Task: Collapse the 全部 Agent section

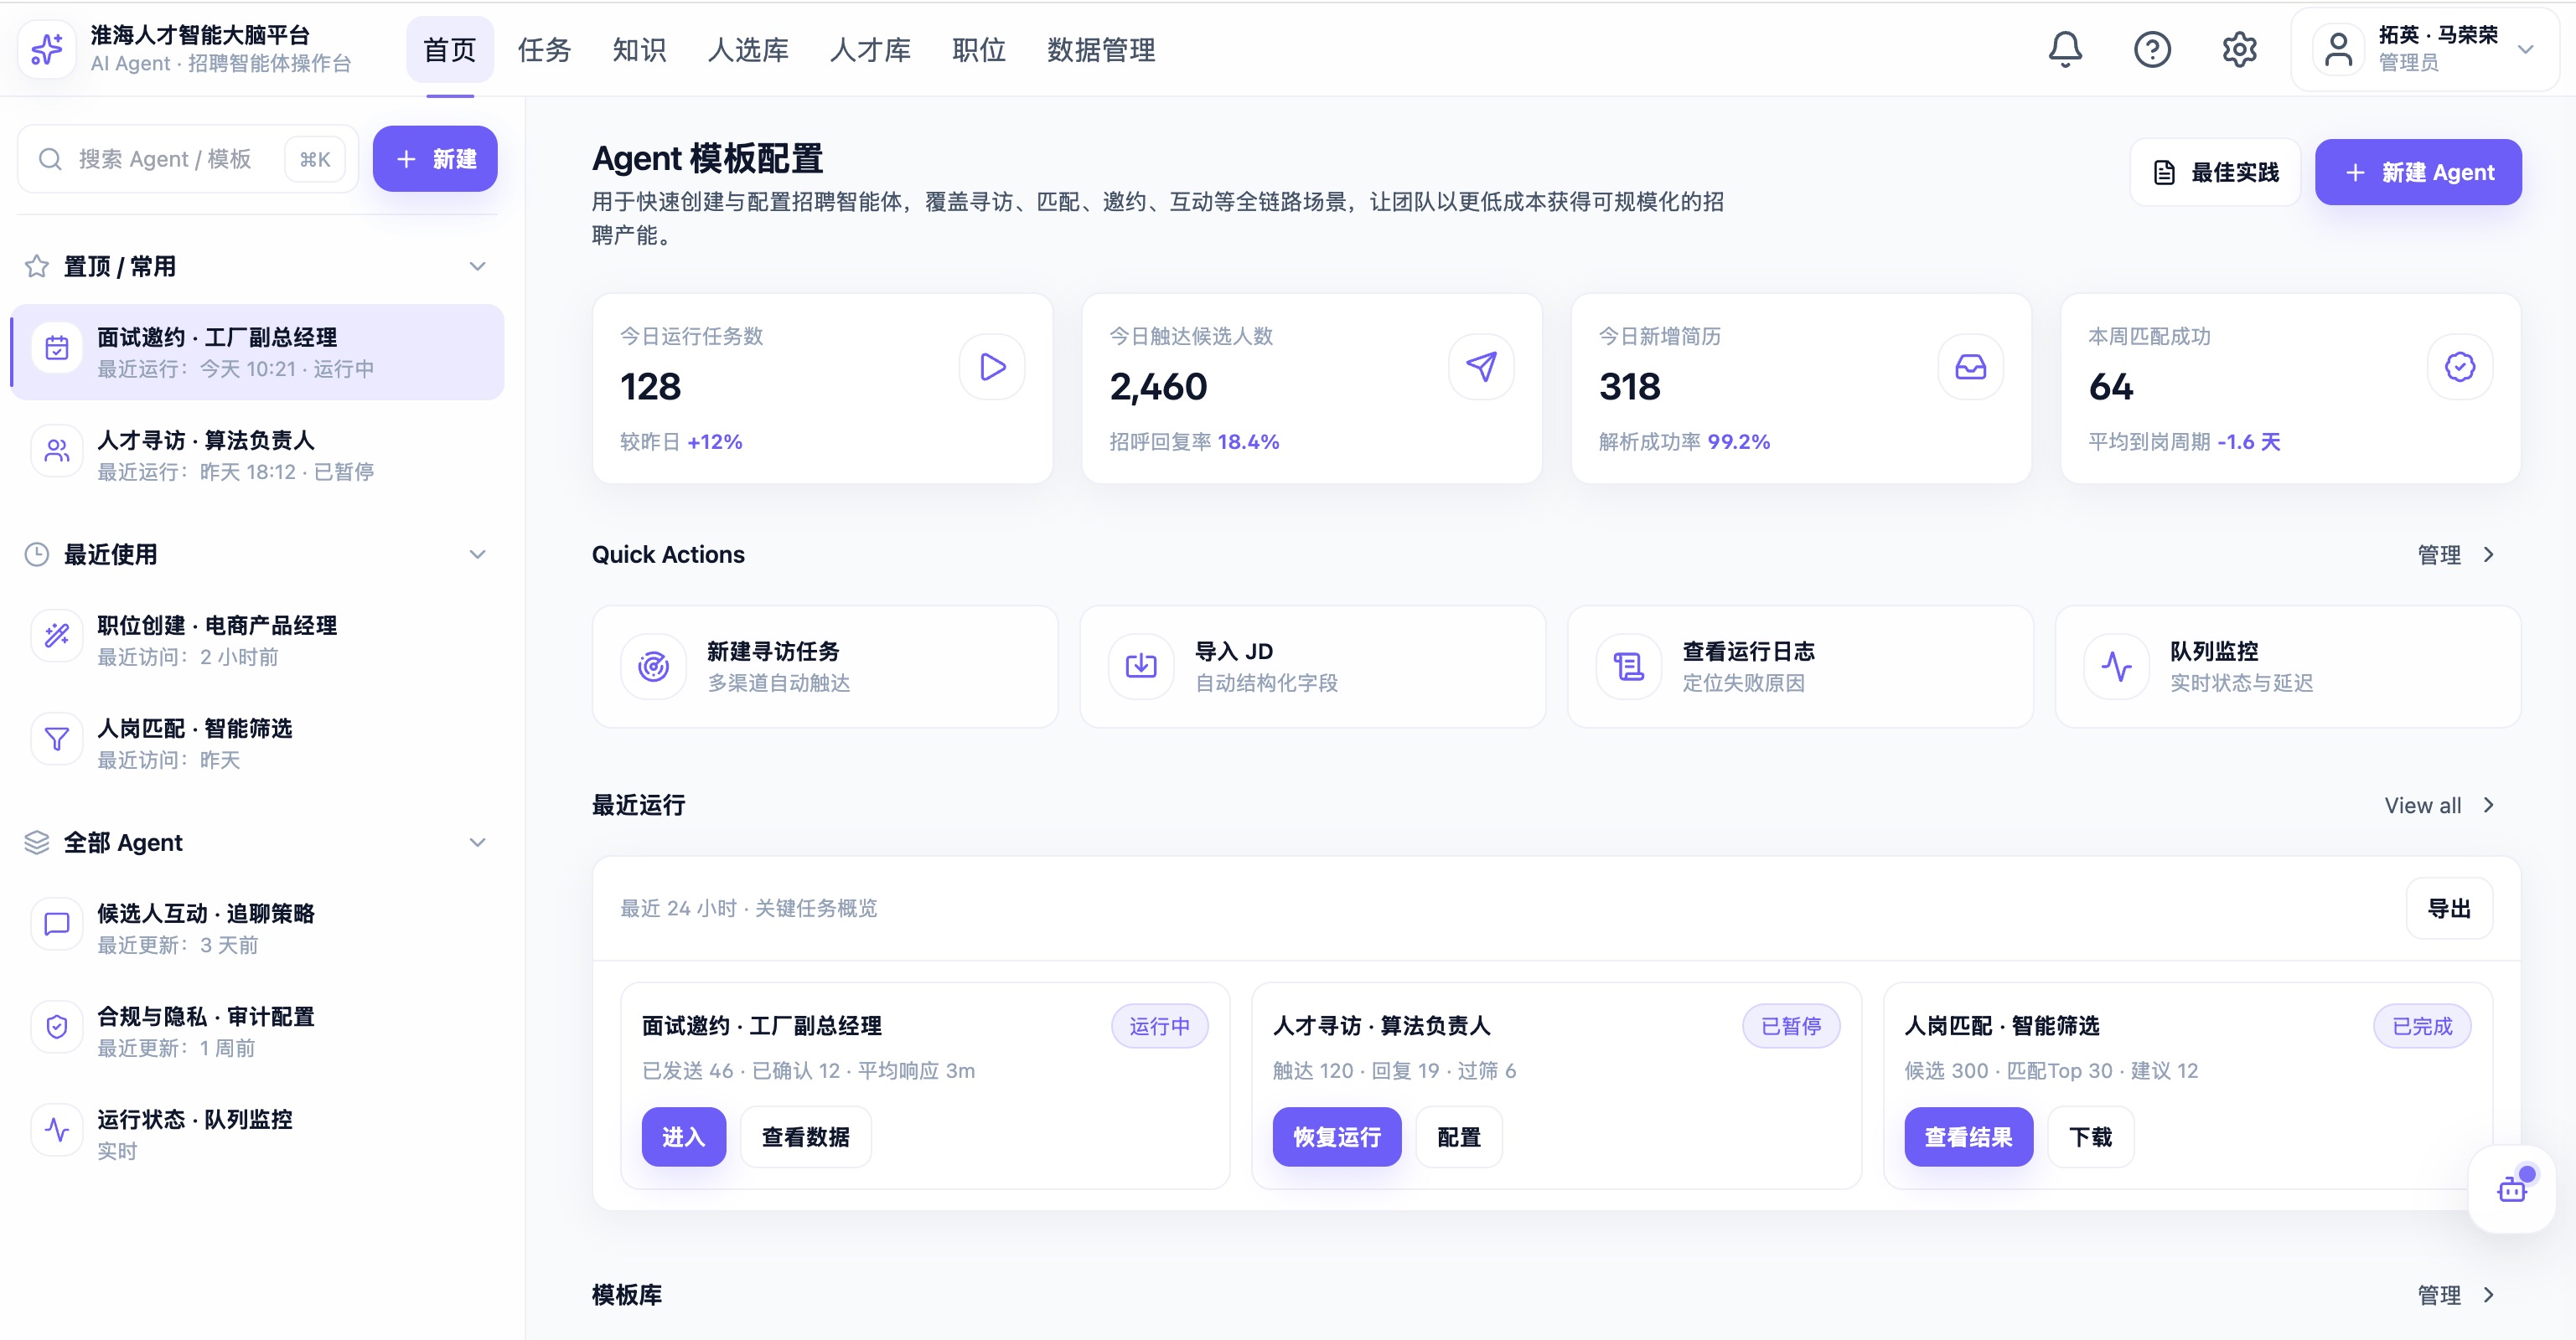Action: pos(478,842)
